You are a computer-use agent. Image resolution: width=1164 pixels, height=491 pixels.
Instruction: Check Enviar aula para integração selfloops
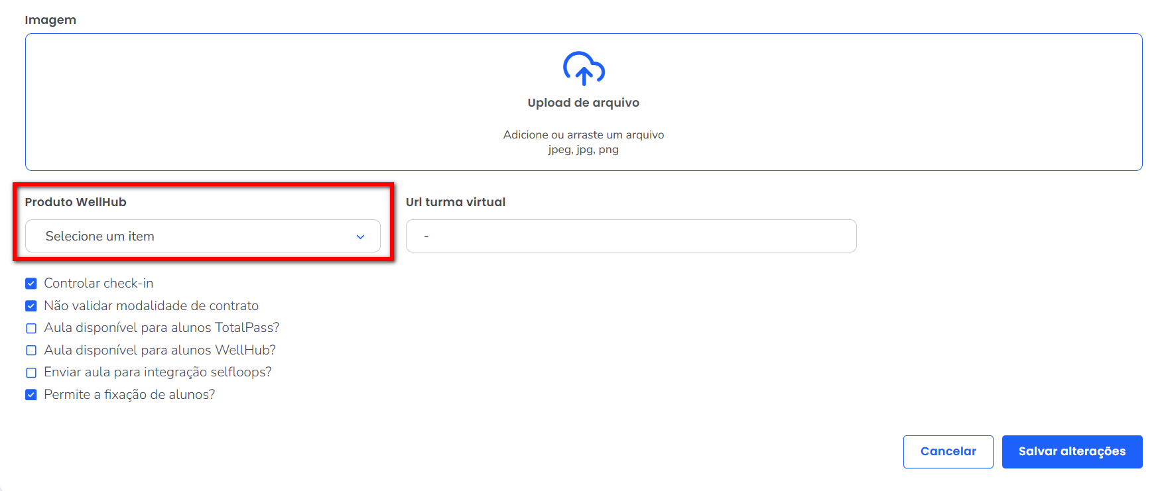coord(31,372)
